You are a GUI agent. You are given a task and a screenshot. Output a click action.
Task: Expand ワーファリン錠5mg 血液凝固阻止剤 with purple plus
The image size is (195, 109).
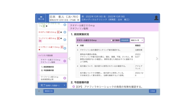click(x=65, y=78)
